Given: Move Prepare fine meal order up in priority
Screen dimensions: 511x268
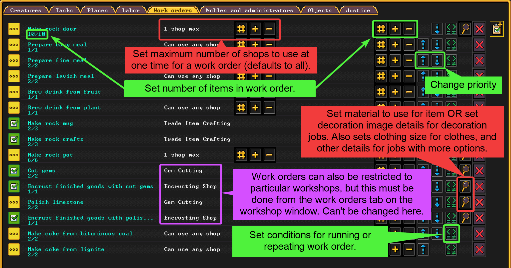Looking at the screenshot, I should (423, 60).
